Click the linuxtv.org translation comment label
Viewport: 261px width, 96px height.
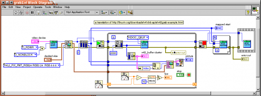click(139, 22)
